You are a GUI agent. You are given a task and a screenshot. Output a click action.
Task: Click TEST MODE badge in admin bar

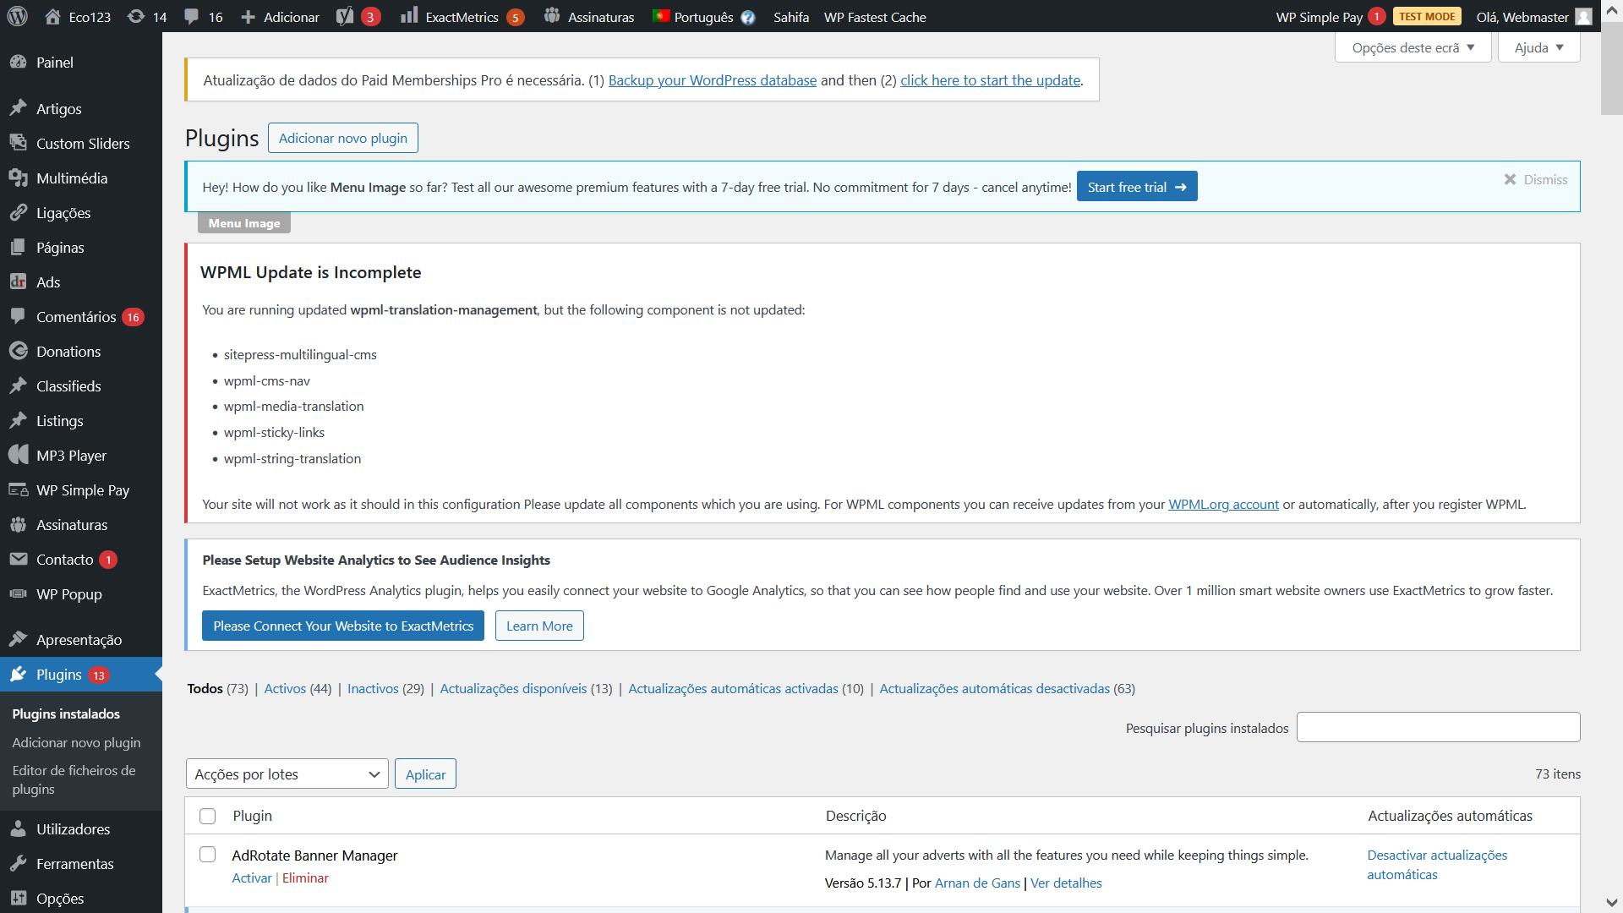[x=1427, y=16]
